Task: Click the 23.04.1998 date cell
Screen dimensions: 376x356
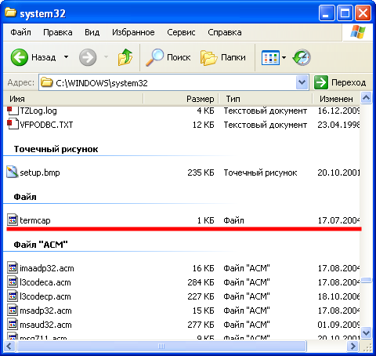Action: coord(338,125)
